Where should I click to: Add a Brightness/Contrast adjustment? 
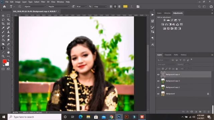(164, 20)
